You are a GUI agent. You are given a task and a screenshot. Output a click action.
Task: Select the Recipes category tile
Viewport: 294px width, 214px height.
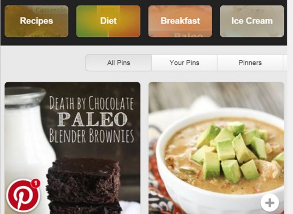click(x=36, y=21)
